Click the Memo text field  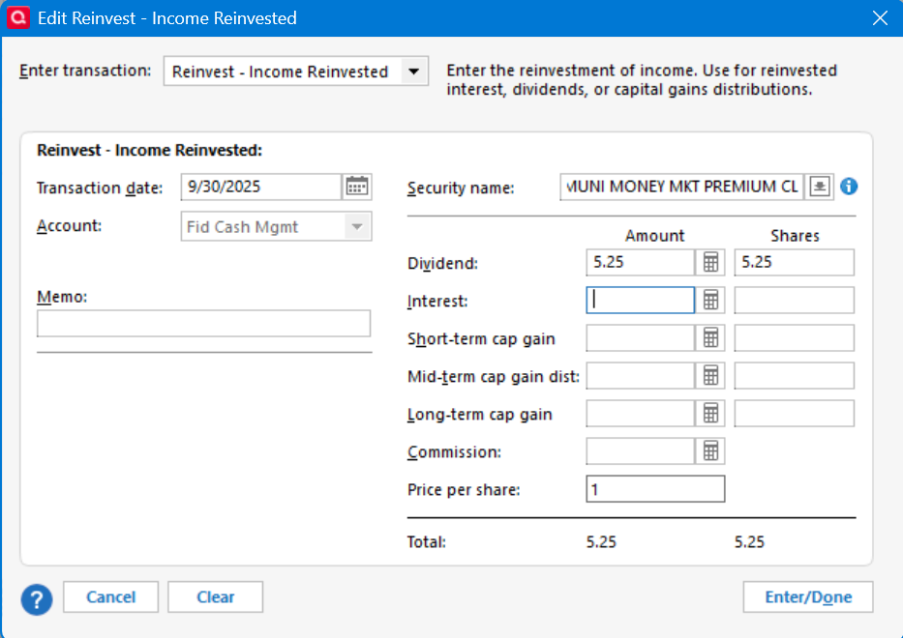tap(204, 323)
